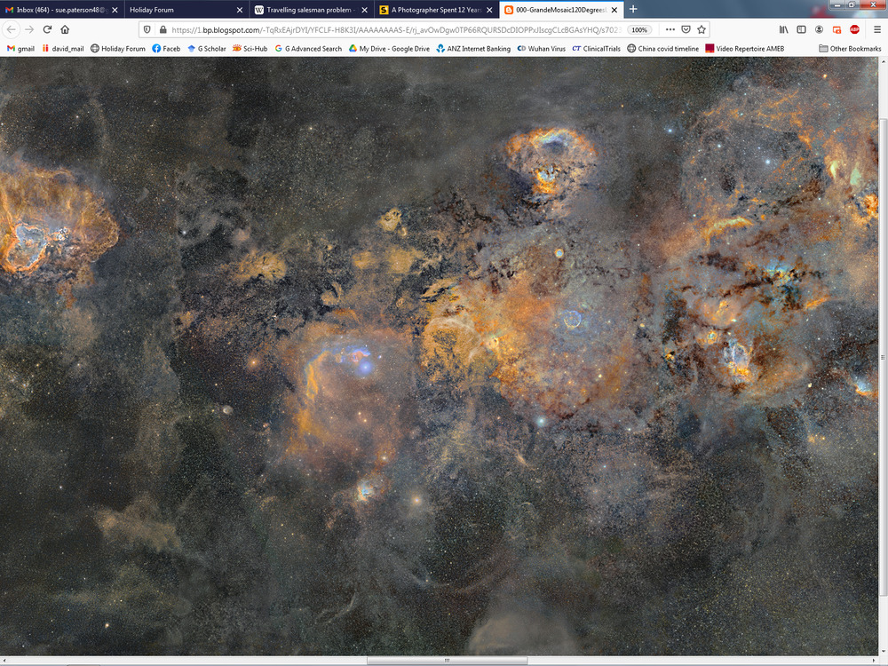Screen dimensions: 888x666
Task: Open the page actions three-dot menu
Action: coord(670,29)
